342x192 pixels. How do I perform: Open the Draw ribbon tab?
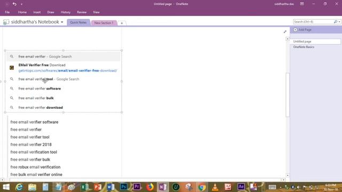[51, 12]
